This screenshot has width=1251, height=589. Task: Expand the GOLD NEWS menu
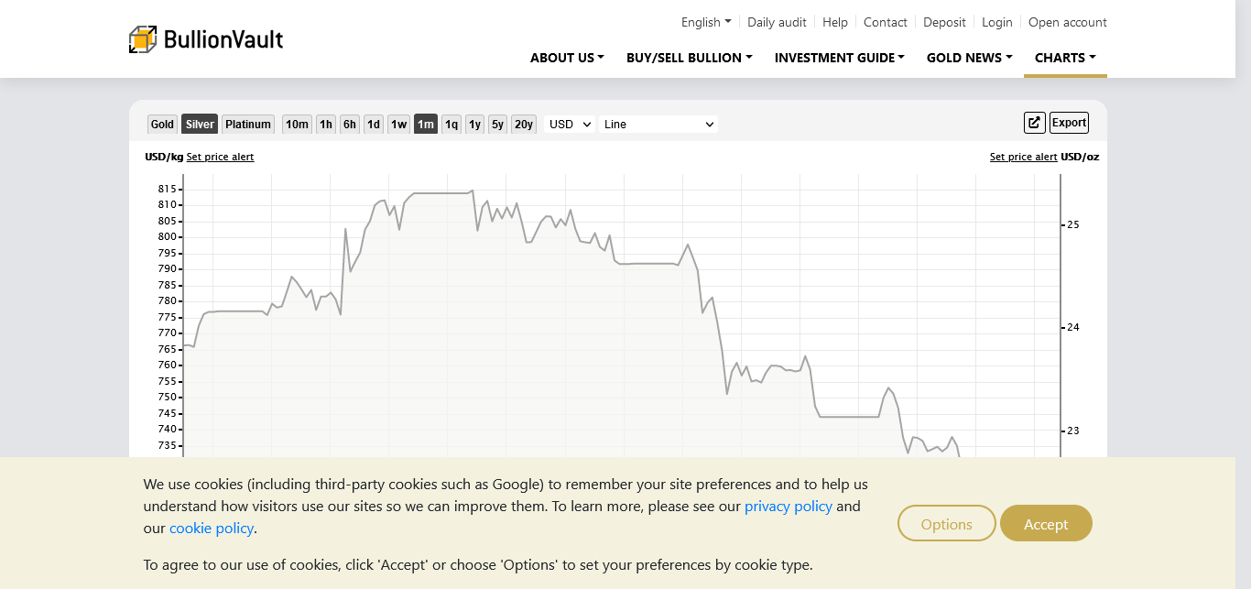coord(969,58)
